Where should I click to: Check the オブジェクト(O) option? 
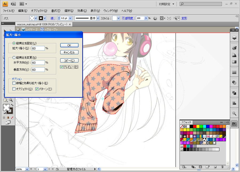pos(14,89)
